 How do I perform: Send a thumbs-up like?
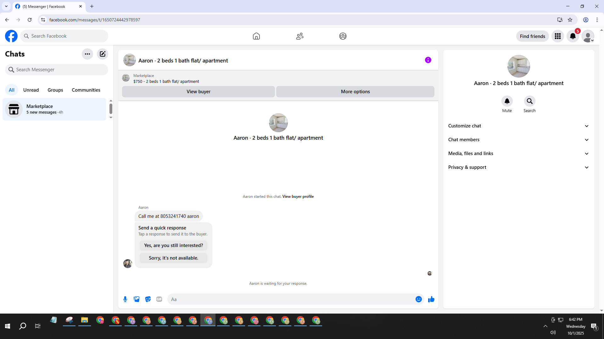431,299
